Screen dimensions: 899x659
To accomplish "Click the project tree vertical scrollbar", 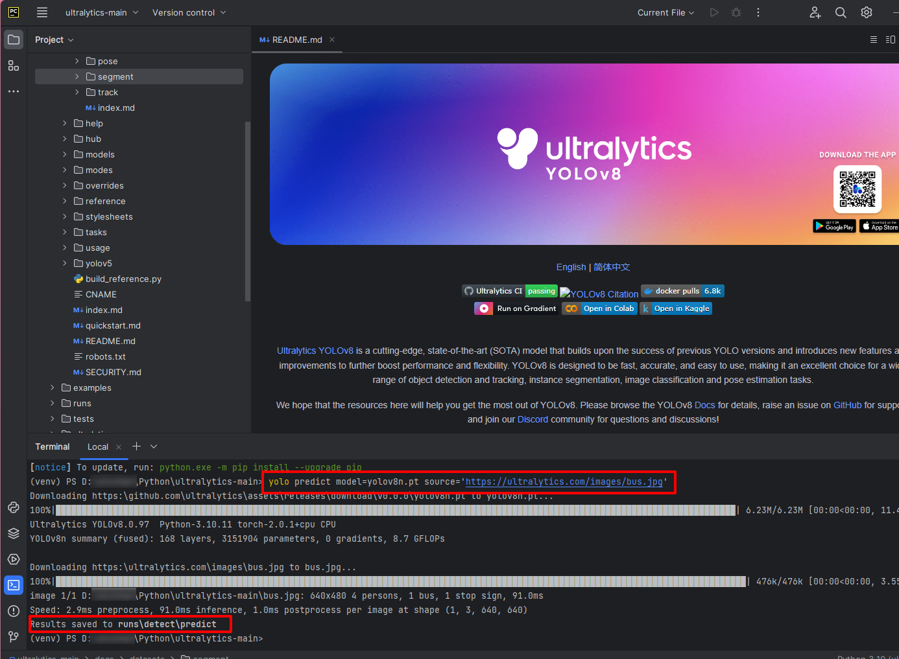I will click(247, 211).
